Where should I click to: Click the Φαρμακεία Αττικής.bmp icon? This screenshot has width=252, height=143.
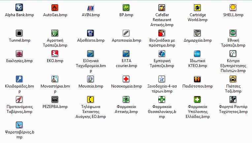coord(126,99)
